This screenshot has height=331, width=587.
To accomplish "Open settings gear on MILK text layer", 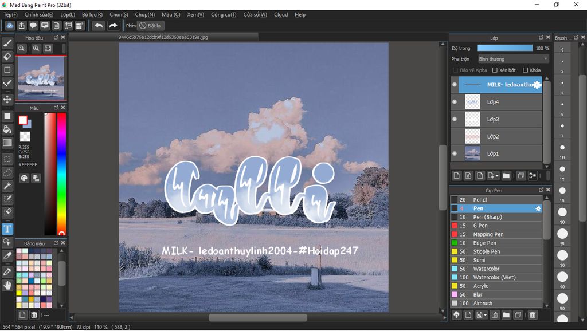I will (537, 85).
